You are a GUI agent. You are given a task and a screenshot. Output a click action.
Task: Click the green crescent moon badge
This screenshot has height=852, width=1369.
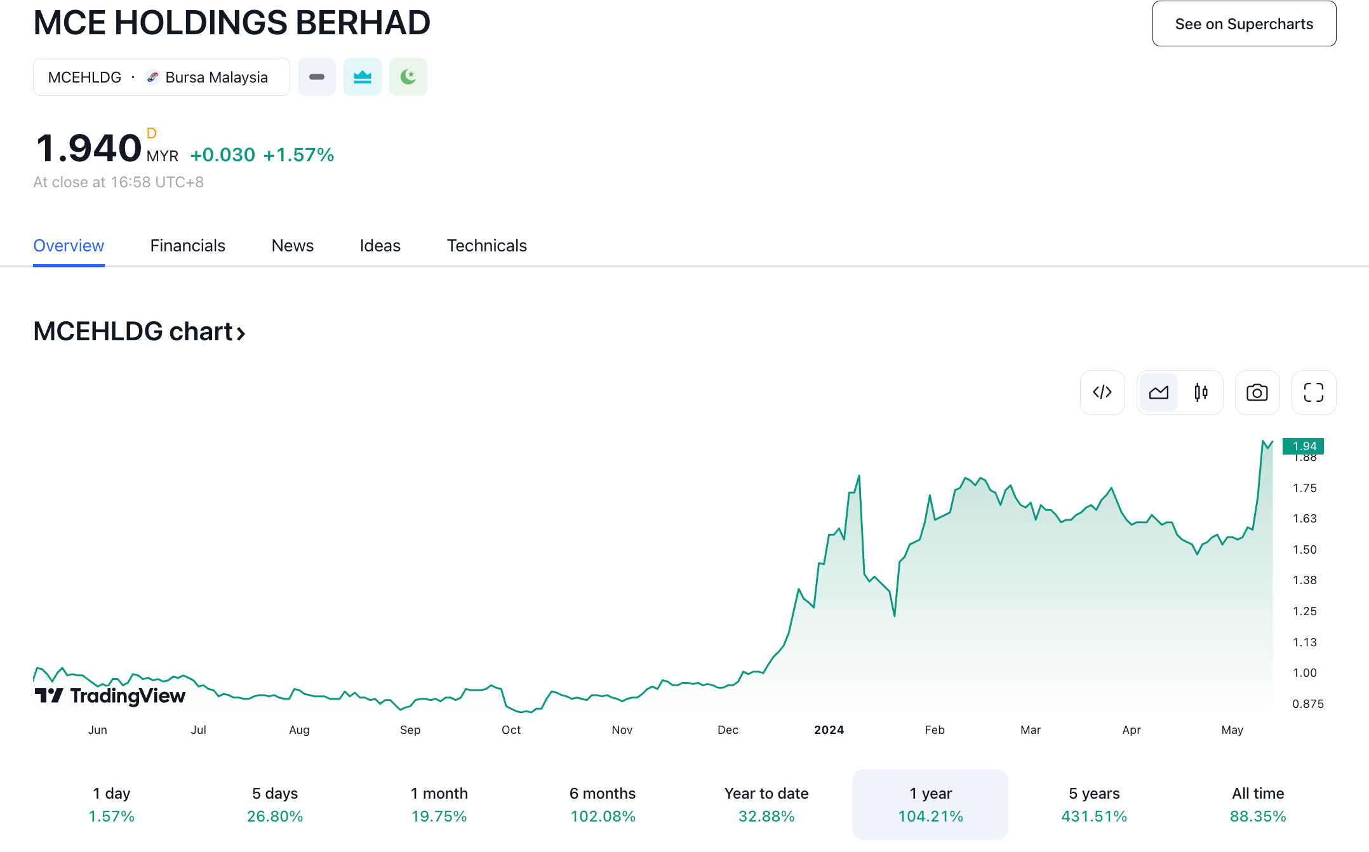(x=408, y=77)
